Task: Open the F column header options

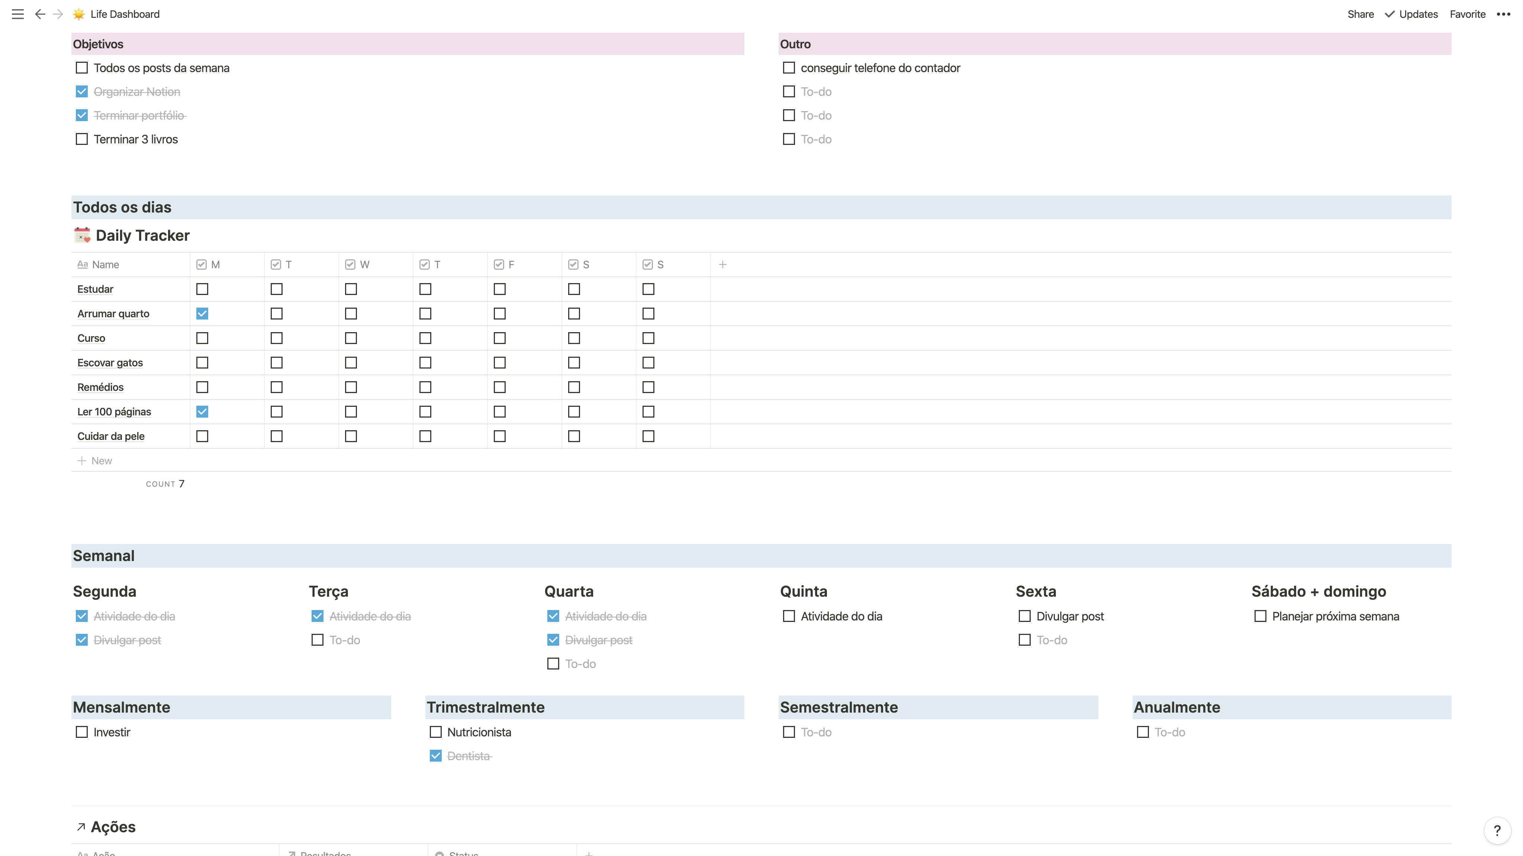Action: pos(511,265)
